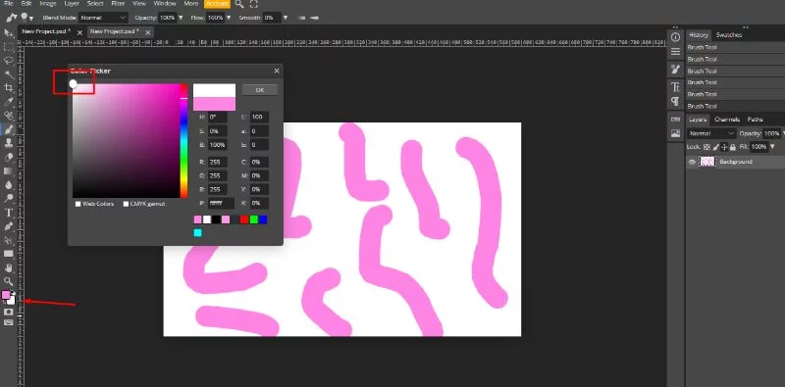Toggle fullscreen mode icon
This screenshot has height=387, width=785.
point(254,4)
